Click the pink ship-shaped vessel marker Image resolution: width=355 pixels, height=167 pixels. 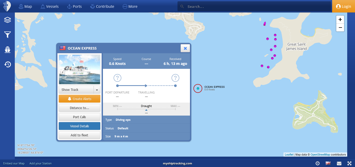[x=265, y=24]
